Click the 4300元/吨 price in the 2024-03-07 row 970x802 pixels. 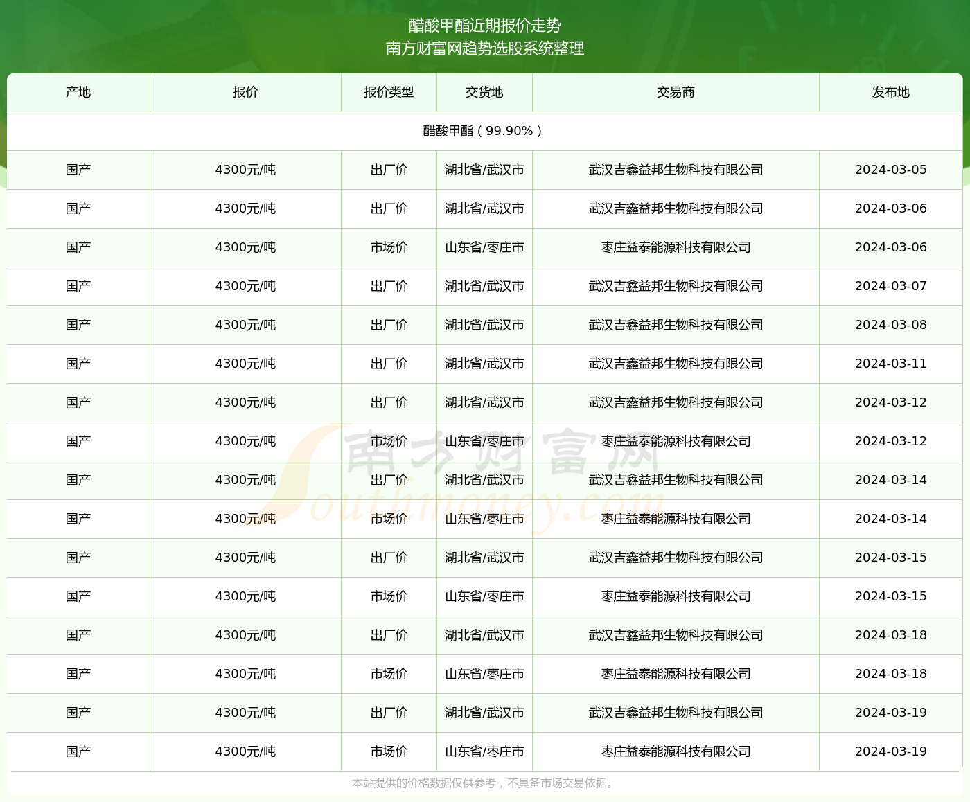pos(245,286)
